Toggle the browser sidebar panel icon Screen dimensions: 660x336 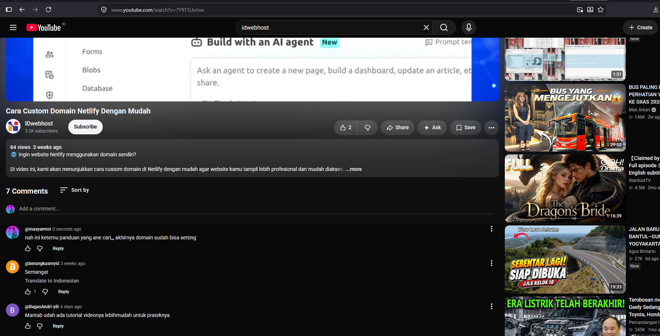tap(9, 10)
